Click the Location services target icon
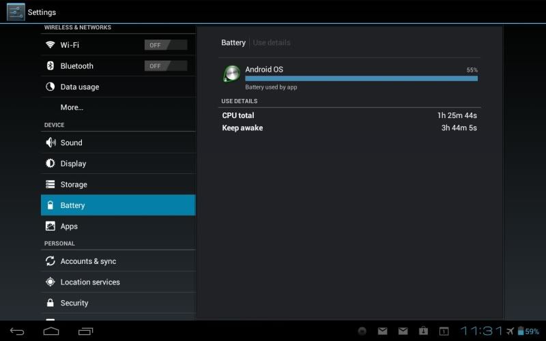Viewport: 546px width, 341px height. pos(50,282)
